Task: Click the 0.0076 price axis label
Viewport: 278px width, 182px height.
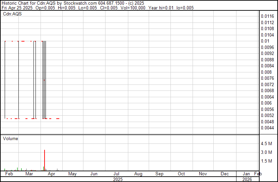Action: [267, 78]
